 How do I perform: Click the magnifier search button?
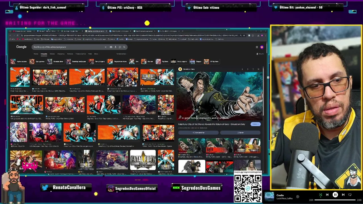124,47
